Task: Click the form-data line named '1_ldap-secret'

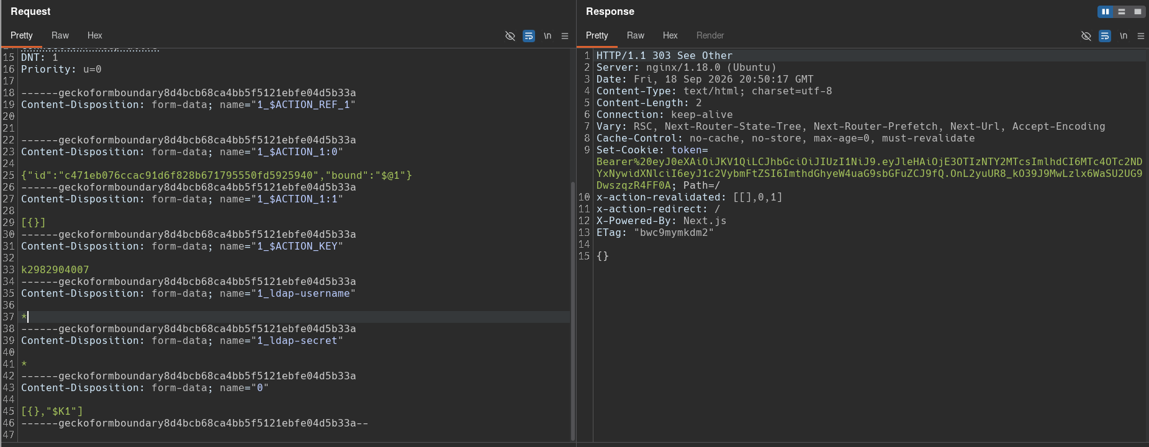Action: click(182, 341)
